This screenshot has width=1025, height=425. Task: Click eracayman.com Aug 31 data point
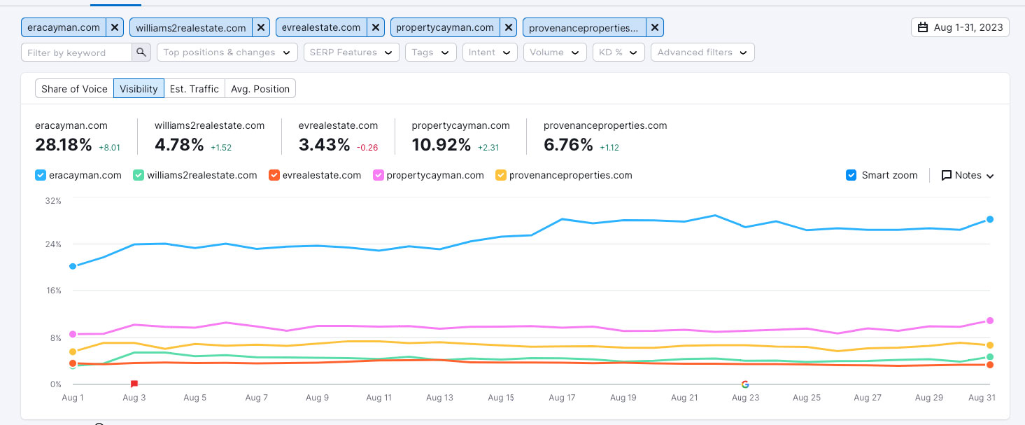pos(990,219)
